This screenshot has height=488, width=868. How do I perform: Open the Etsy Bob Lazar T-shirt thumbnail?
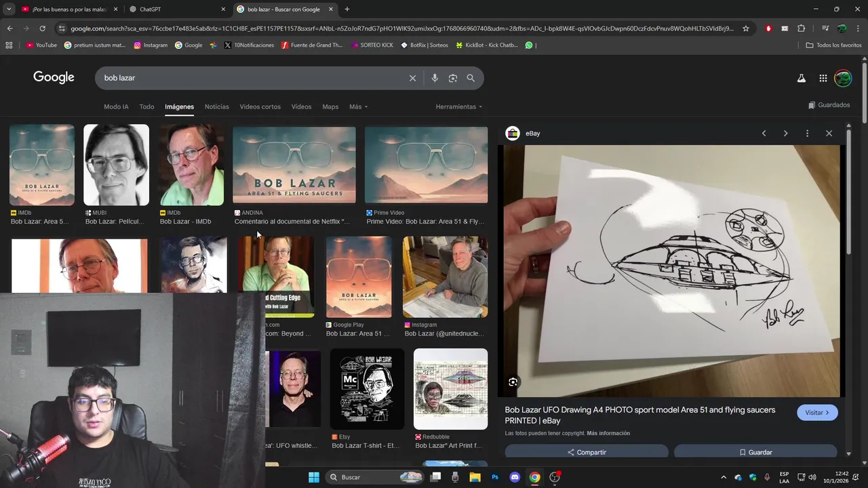367,389
